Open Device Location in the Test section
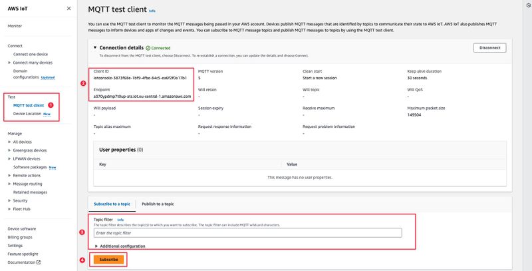This screenshot has height=271, width=532. coord(27,114)
